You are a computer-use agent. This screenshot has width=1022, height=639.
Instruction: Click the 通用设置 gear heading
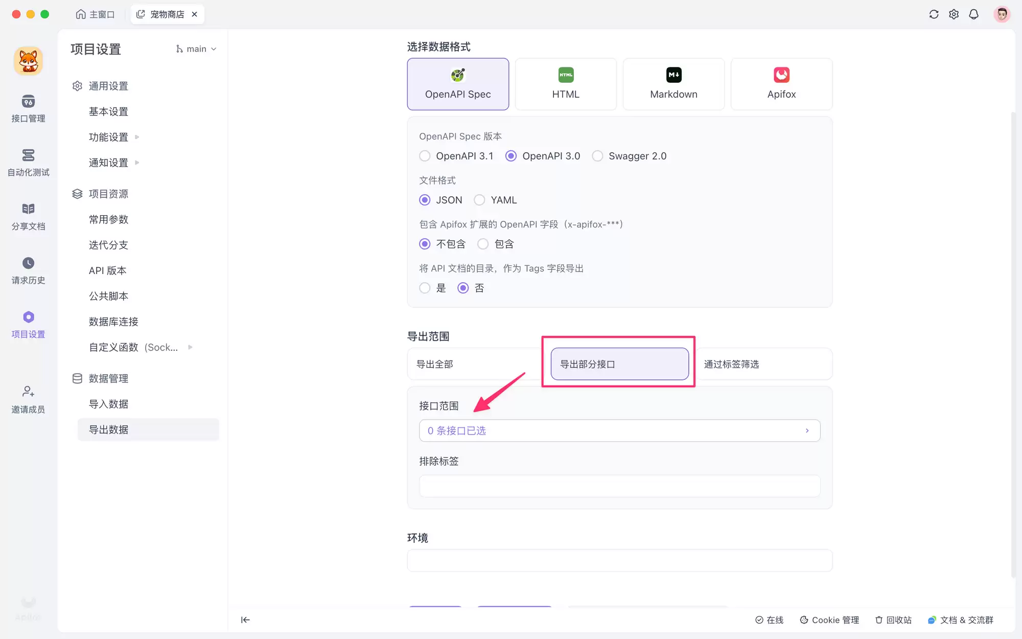(100, 86)
